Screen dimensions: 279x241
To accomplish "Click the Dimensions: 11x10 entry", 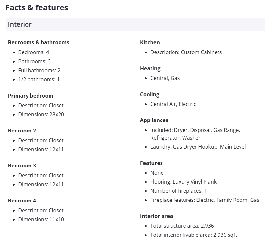I will [x=41, y=219].
